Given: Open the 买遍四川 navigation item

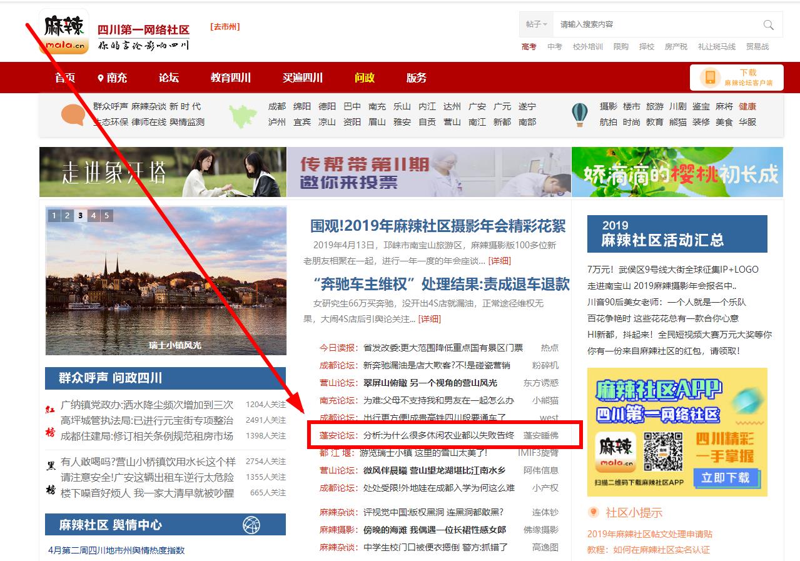Looking at the screenshot, I should 303,78.
